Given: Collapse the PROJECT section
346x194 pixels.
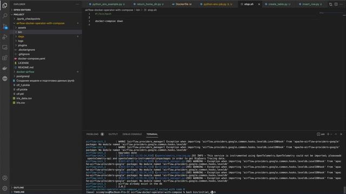Looking at the screenshot, I should coord(19,15).
